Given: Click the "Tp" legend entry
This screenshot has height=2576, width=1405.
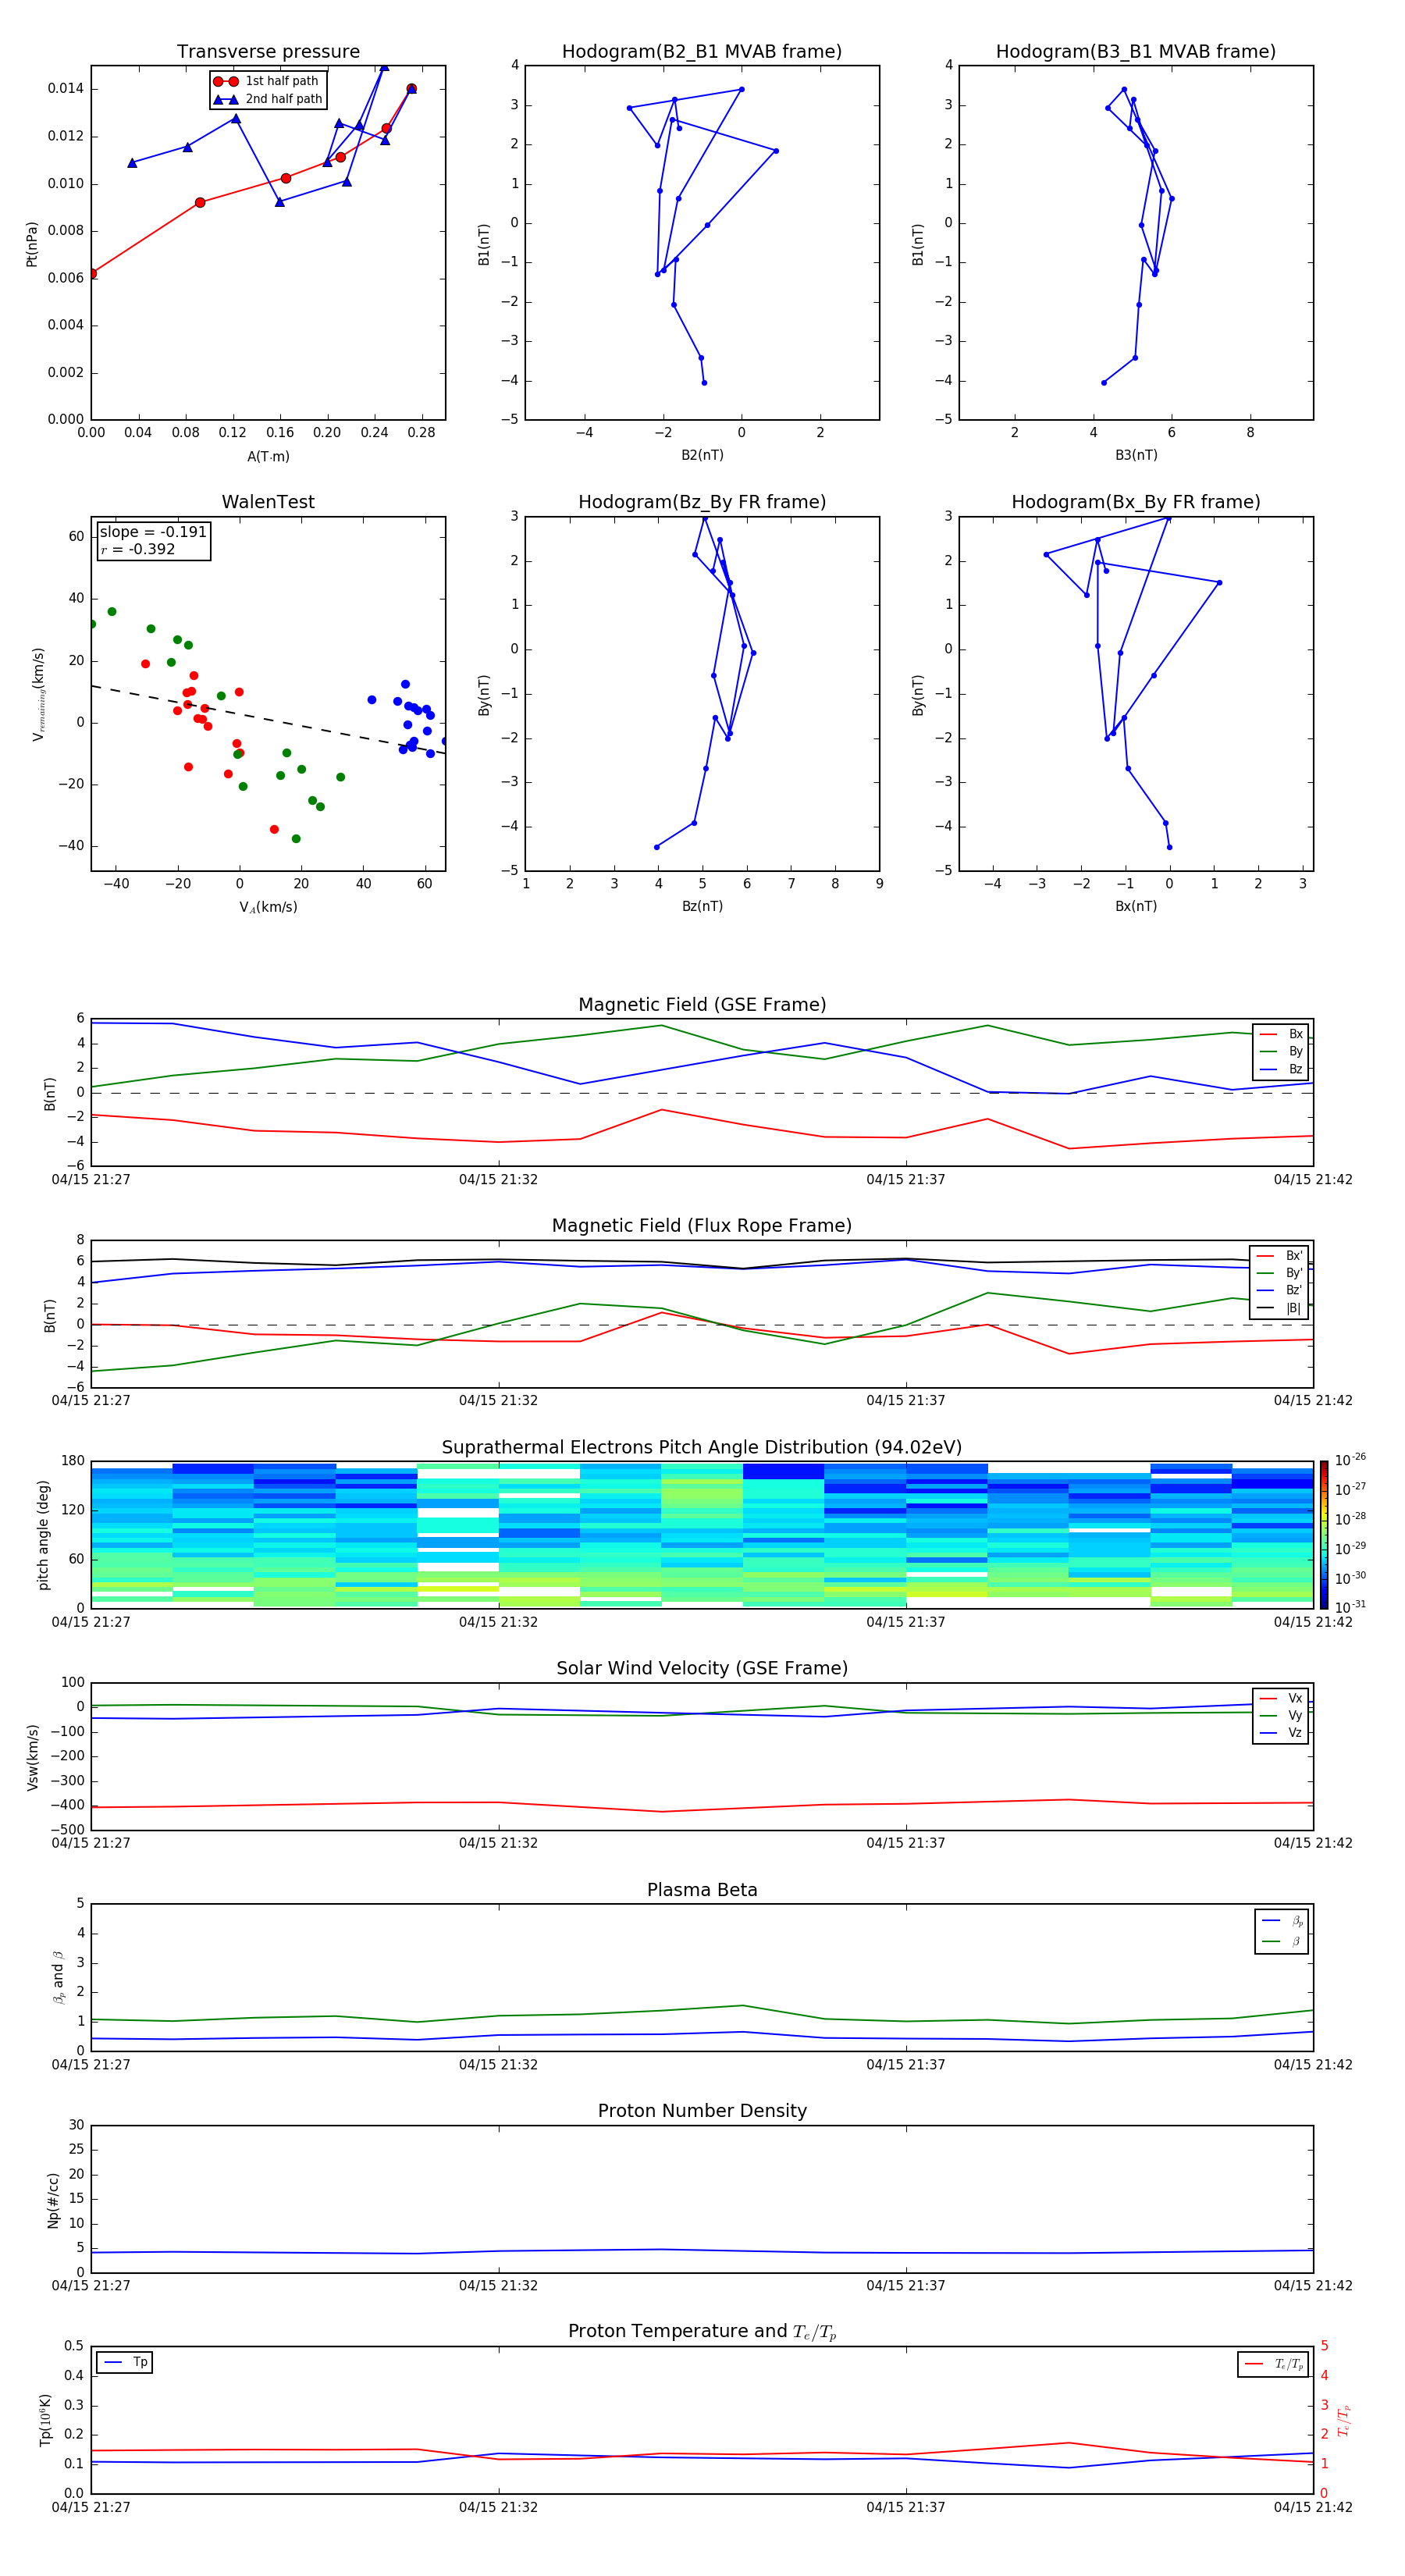Looking at the screenshot, I should tap(124, 2362).
